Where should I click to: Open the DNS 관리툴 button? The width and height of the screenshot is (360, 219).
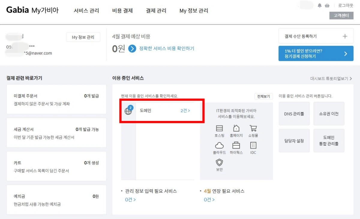[x=294, y=114]
